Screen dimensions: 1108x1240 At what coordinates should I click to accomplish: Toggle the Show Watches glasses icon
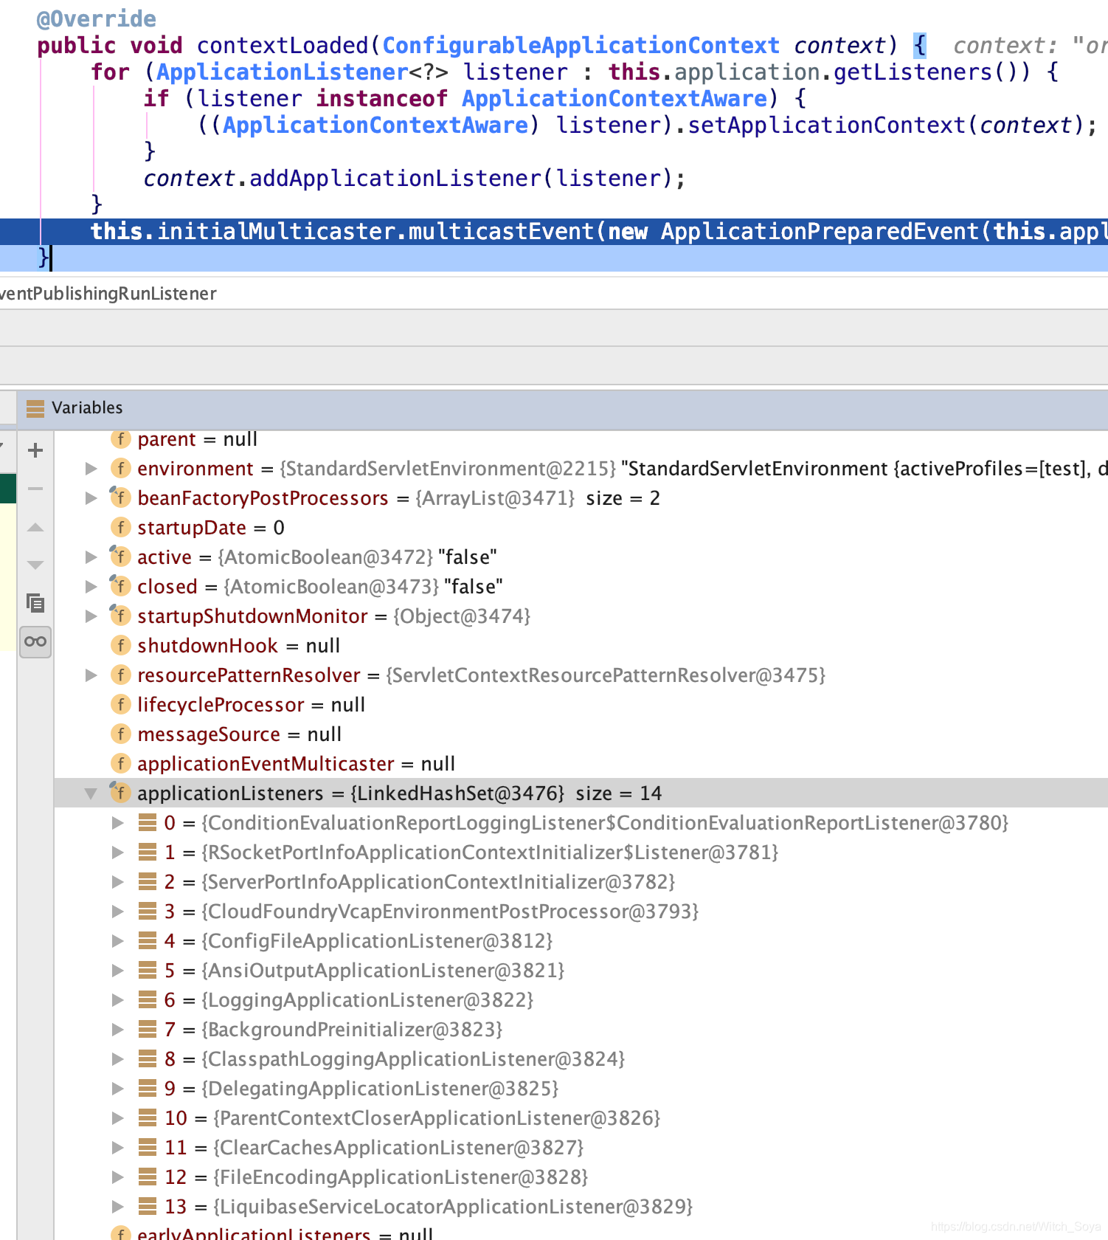[35, 641]
